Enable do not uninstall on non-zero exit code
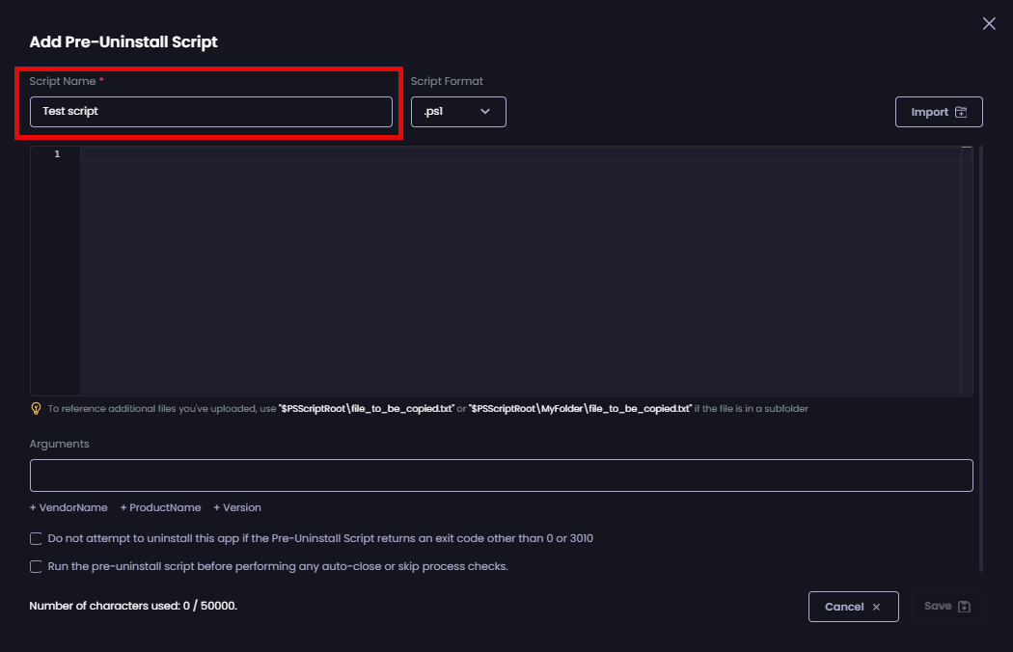Image resolution: width=1013 pixels, height=652 pixels. click(37, 538)
